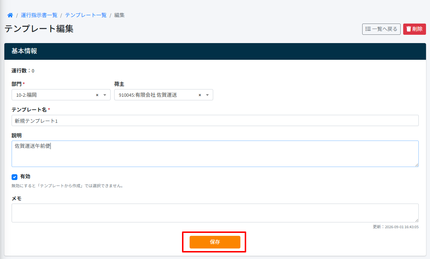Click the 運行数：0 text
Screen dimensions: 430x259
click(x=23, y=71)
